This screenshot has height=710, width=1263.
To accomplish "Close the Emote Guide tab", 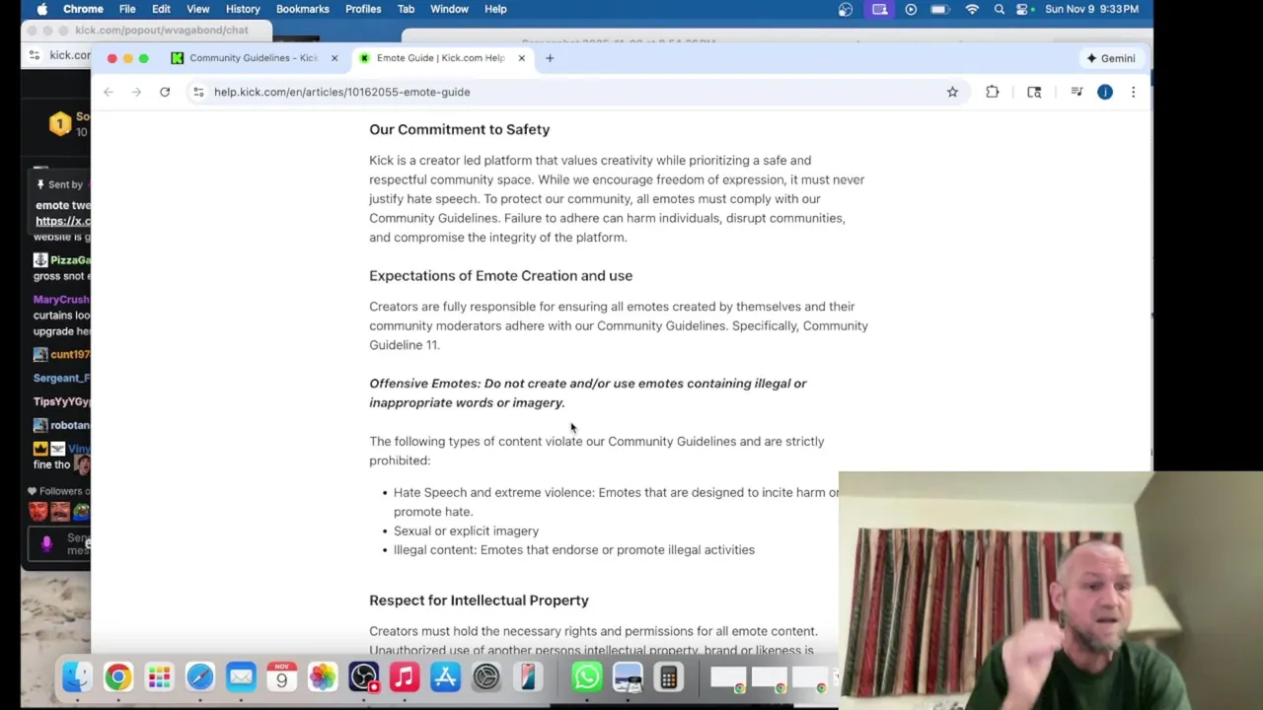I will click(521, 58).
